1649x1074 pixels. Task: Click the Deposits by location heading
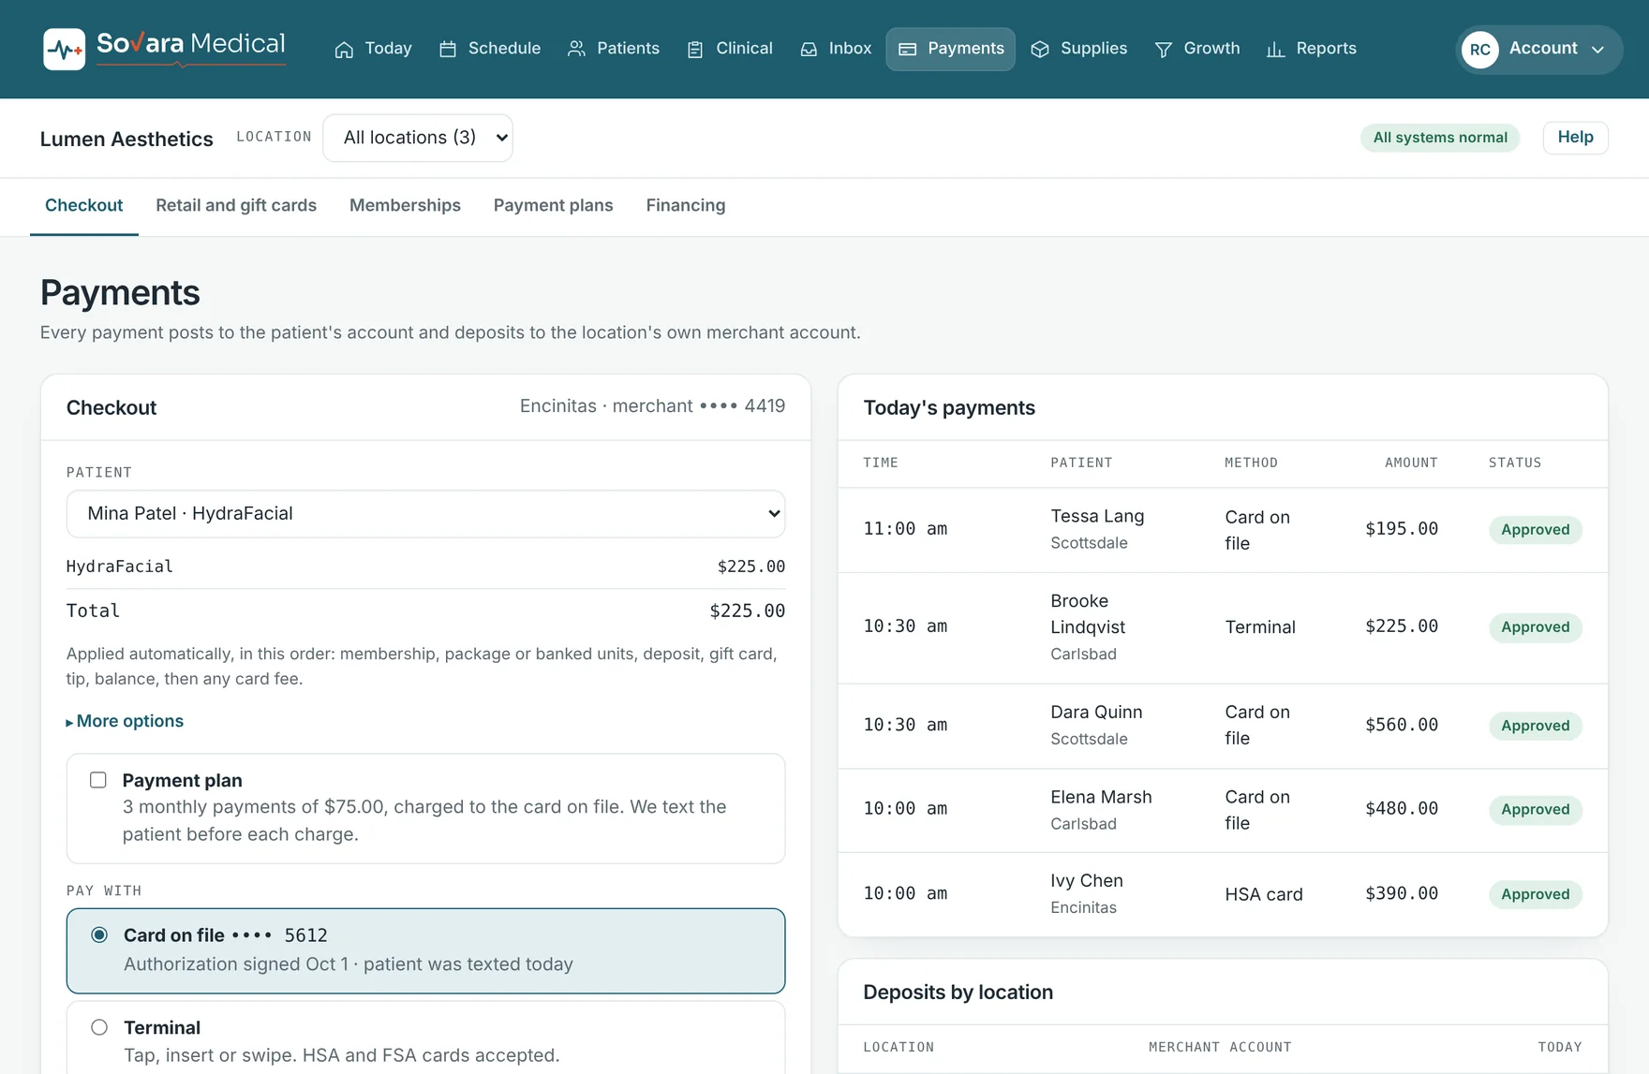point(958,993)
